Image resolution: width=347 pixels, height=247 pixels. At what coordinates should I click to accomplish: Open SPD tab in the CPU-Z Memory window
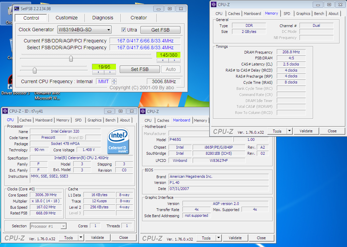click(287, 14)
